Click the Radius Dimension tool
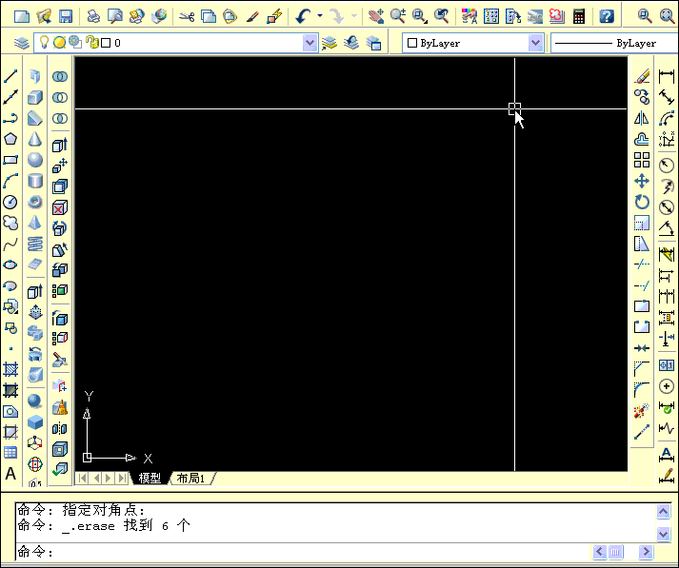 667,165
